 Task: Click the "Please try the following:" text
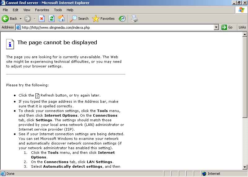(x=28, y=85)
